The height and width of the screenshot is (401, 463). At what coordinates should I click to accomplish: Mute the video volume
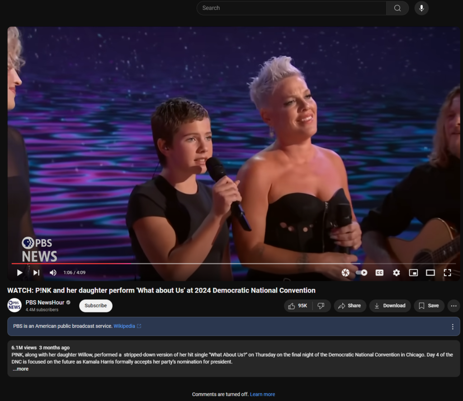pos(53,273)
